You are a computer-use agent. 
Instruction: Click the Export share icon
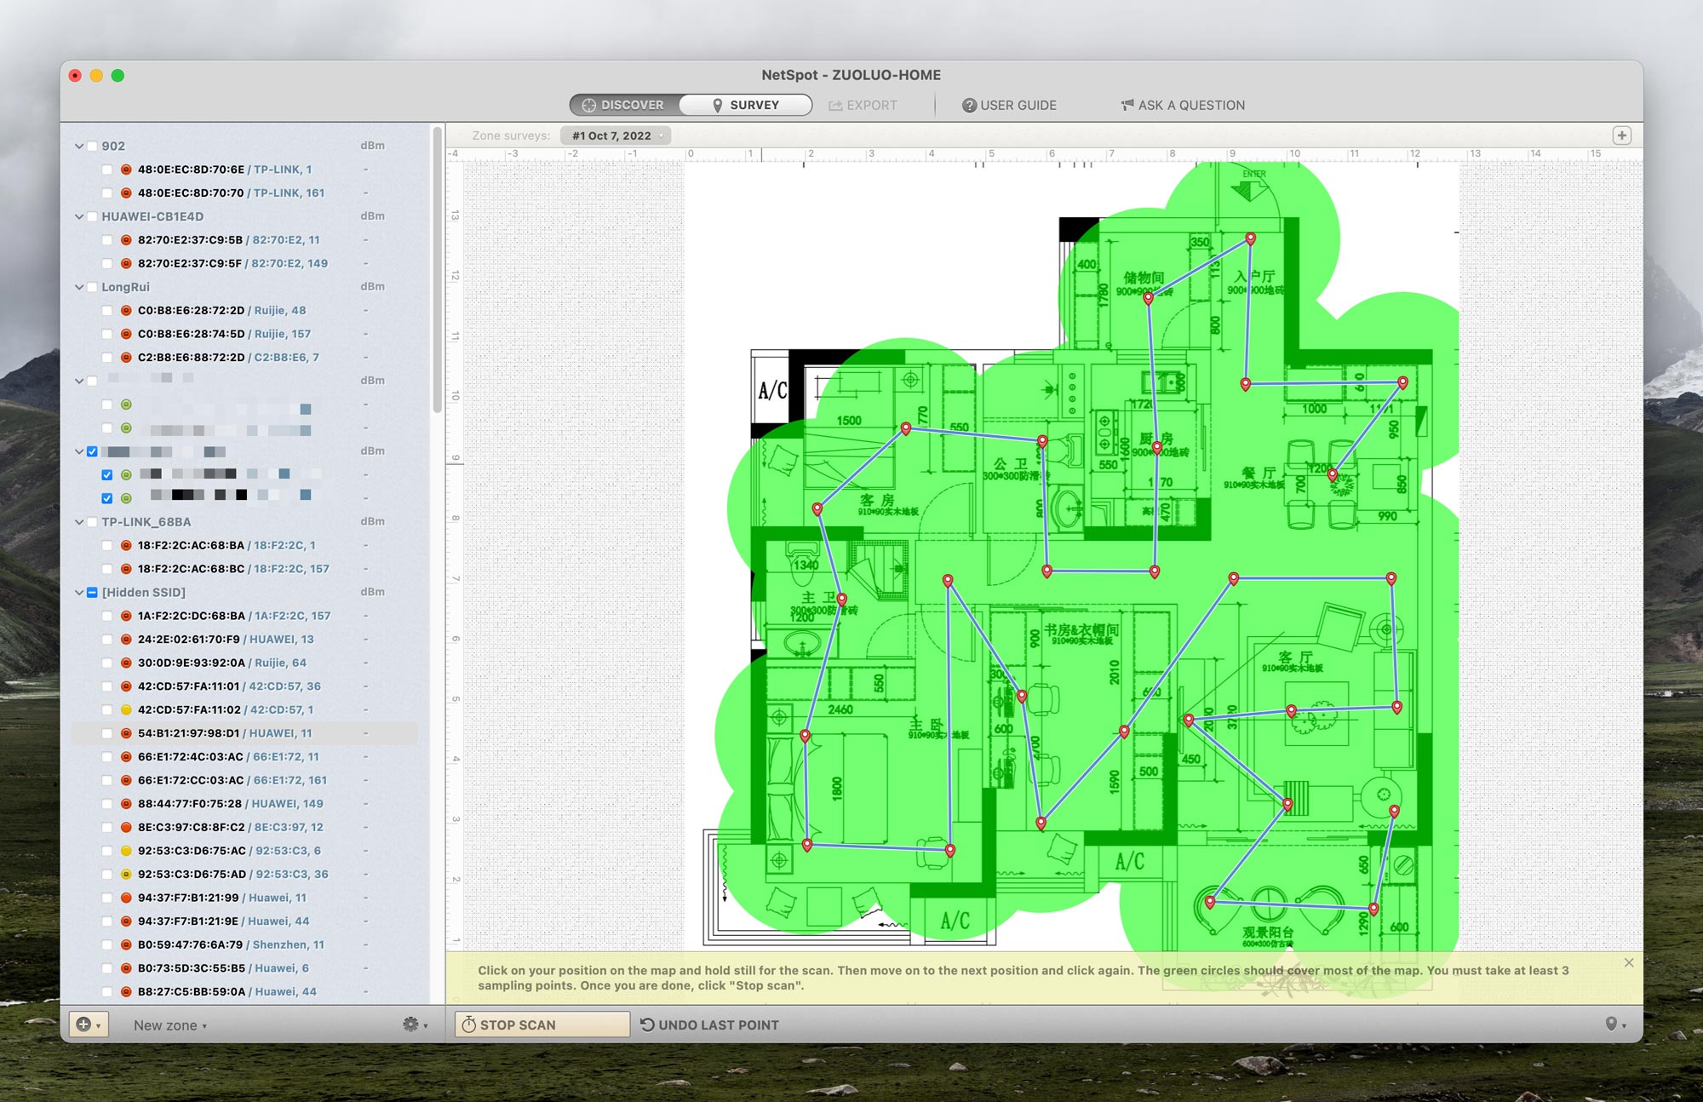(x=835, y=106)
